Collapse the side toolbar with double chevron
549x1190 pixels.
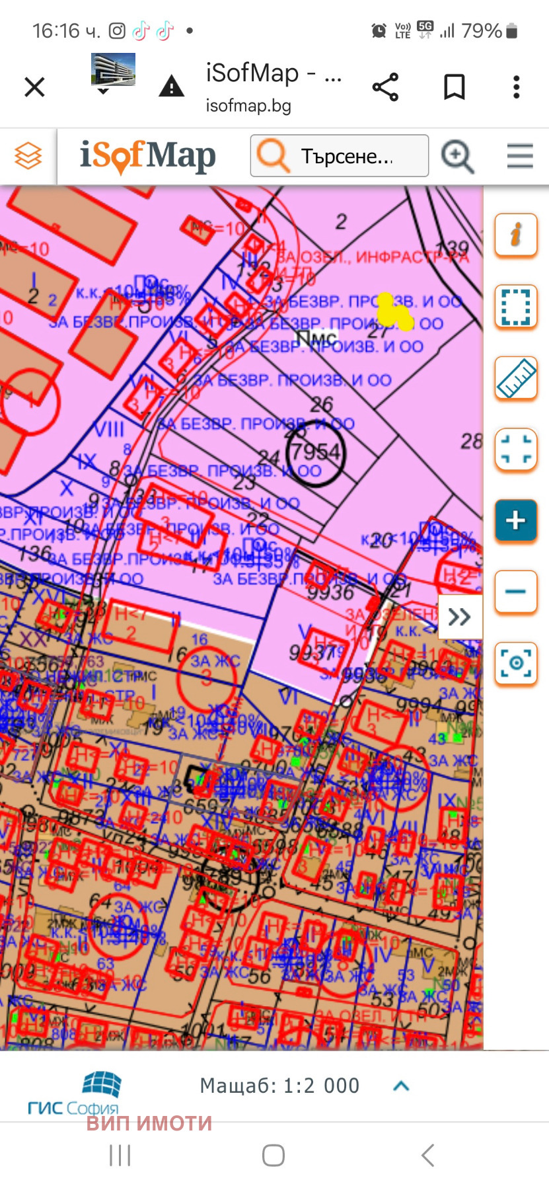point(460,617)
